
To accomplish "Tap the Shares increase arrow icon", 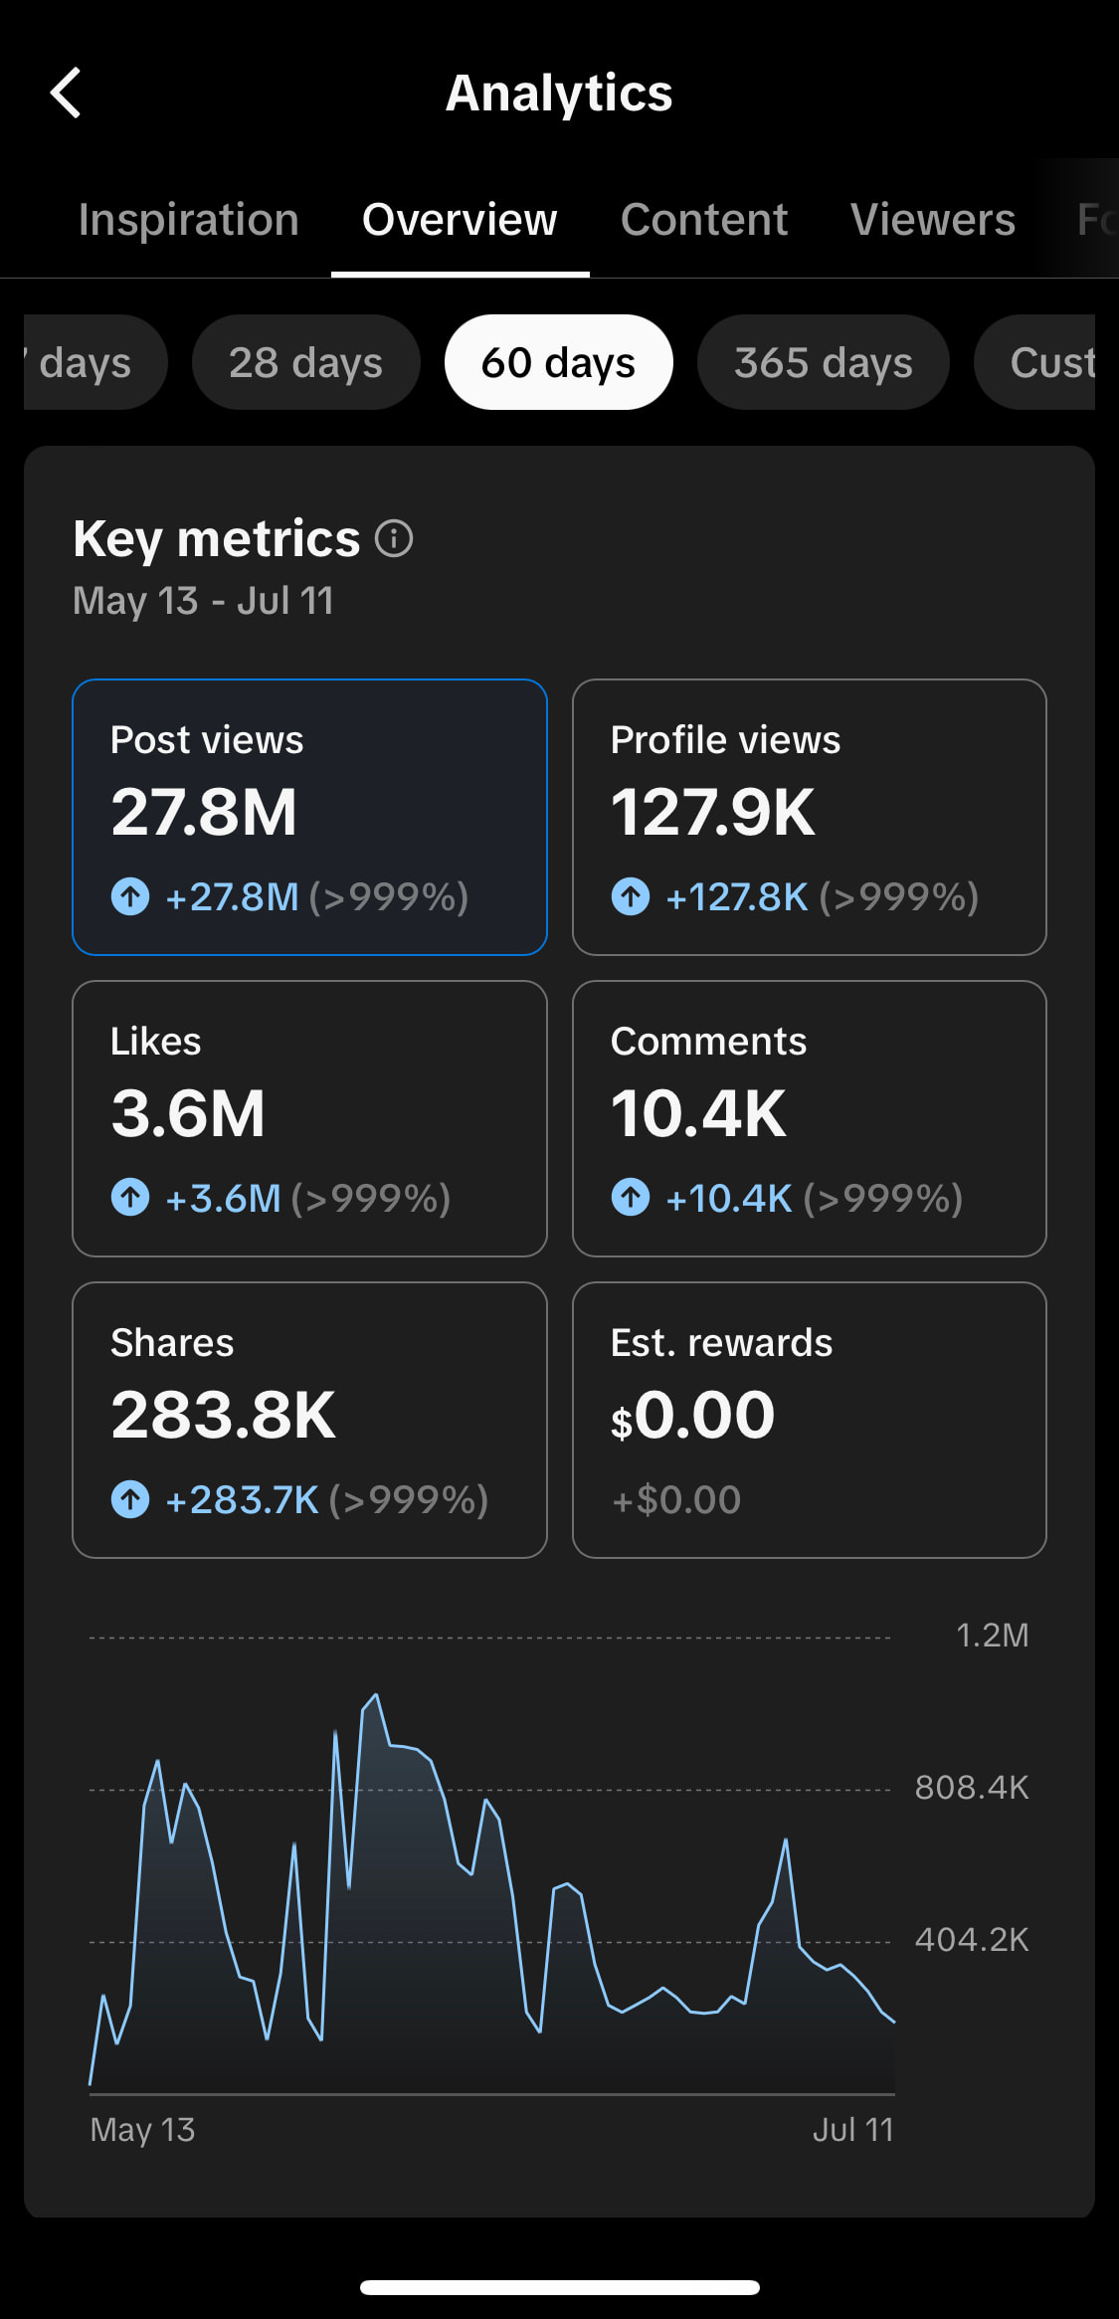I will [x=130, y=1499].
